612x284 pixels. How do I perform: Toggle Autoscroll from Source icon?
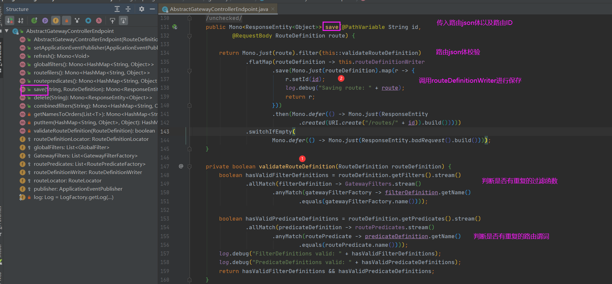(x=123, y=21)
